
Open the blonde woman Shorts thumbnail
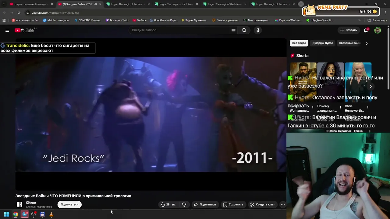click(358, 82)
